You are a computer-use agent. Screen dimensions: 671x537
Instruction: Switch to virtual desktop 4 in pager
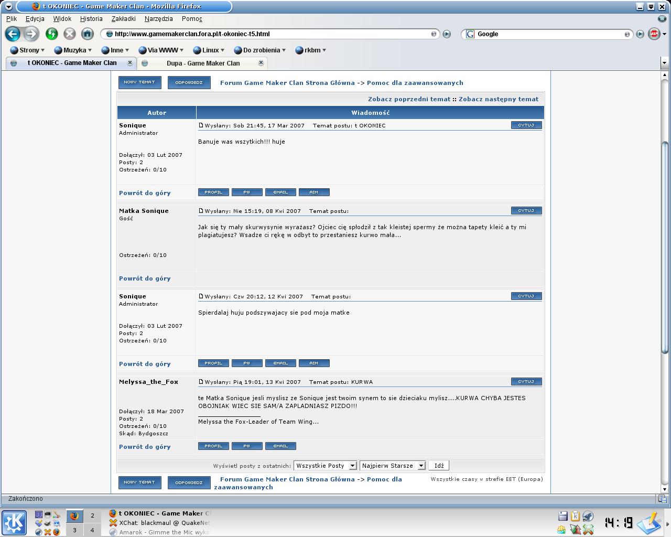pyautogui.click(x=92, y=530)
